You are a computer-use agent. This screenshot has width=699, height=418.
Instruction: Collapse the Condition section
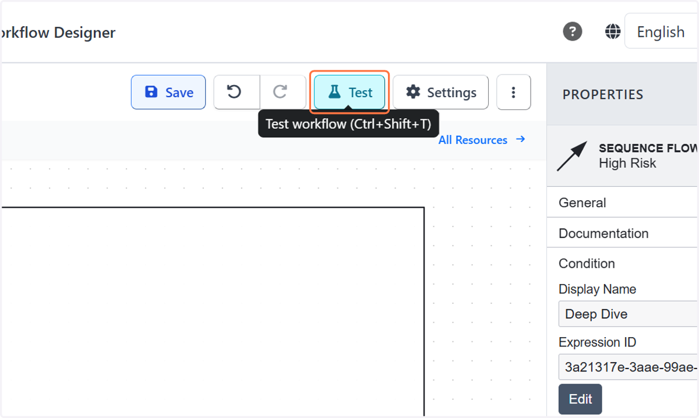623,263
